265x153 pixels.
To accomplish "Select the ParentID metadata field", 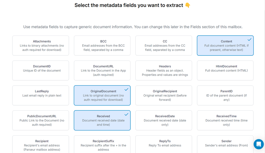I will point(225,95).
